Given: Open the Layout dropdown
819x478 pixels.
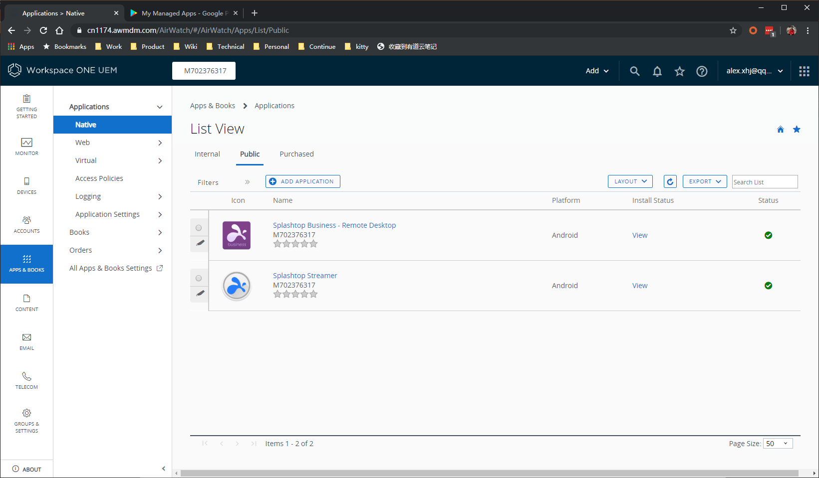Looking at the screenshot, I should [630, 181].
